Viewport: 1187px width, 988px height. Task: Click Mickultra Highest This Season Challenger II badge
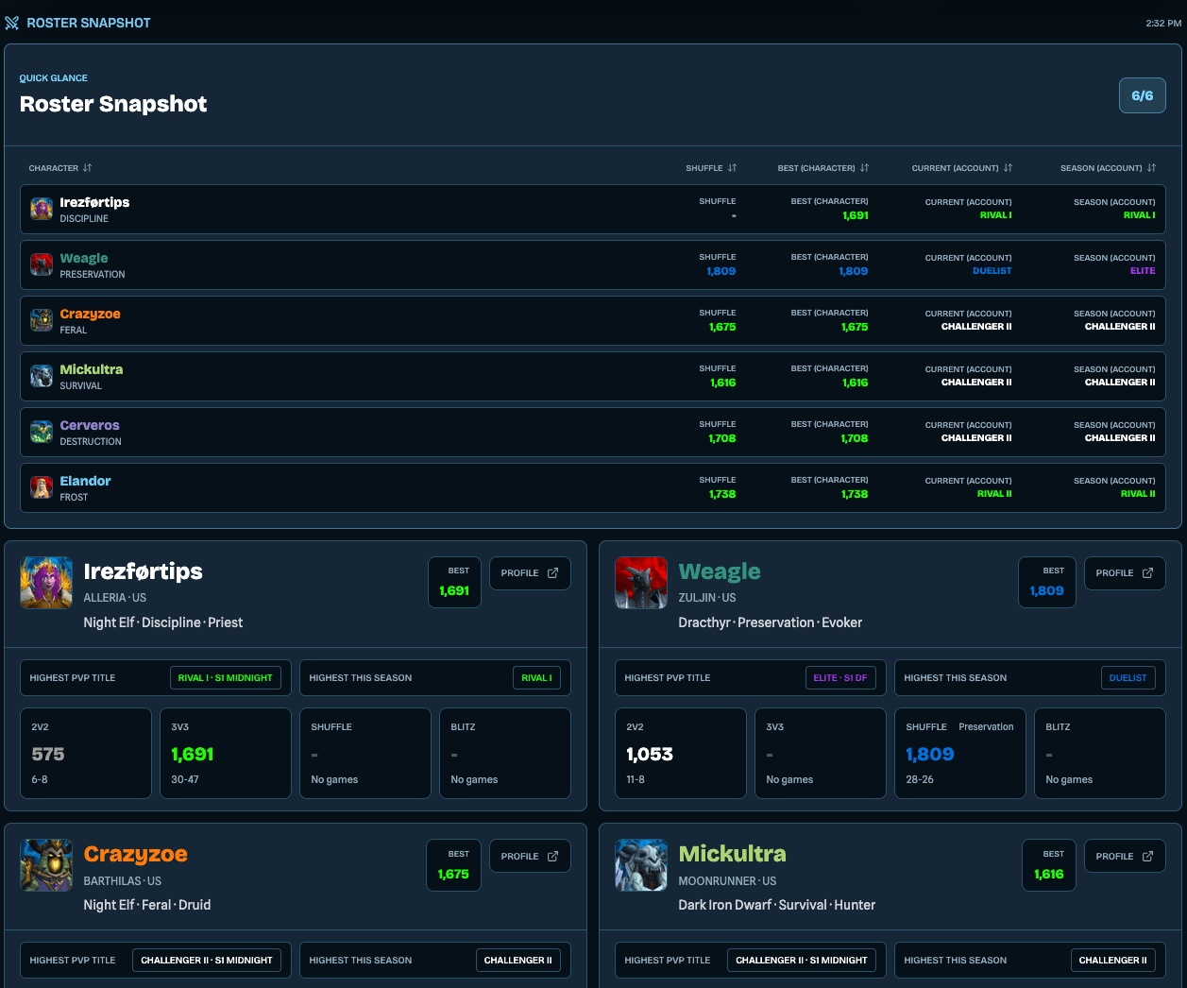[x=1113, y=961]
